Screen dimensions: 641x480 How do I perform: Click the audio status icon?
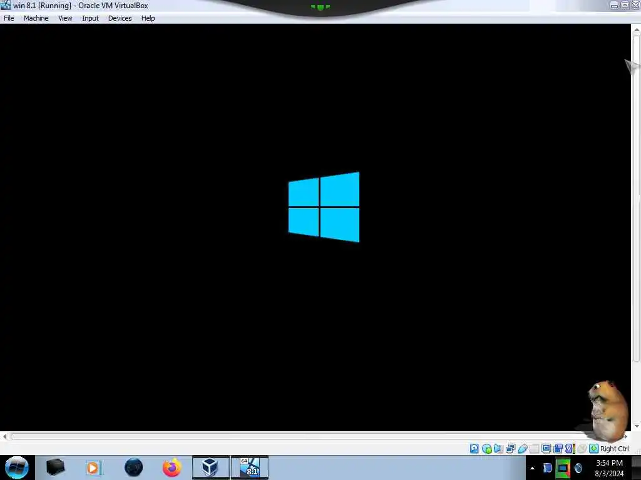498,449
